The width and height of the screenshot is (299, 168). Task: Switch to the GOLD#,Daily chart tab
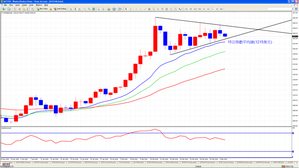click(124, 162)
